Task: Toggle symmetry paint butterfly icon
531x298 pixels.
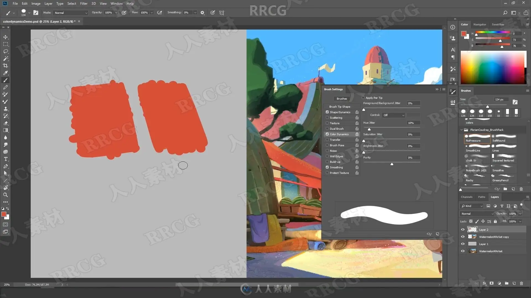Action: click(222, 13)
